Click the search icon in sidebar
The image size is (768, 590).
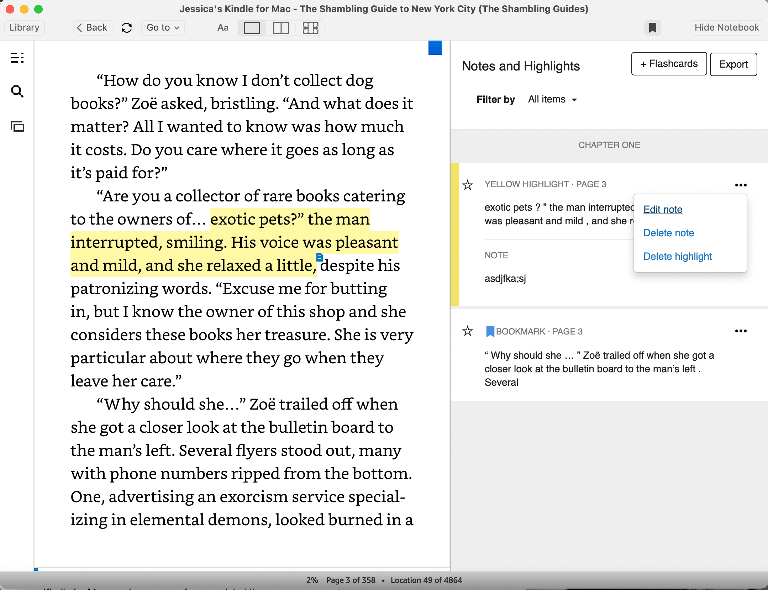point(17,92)
